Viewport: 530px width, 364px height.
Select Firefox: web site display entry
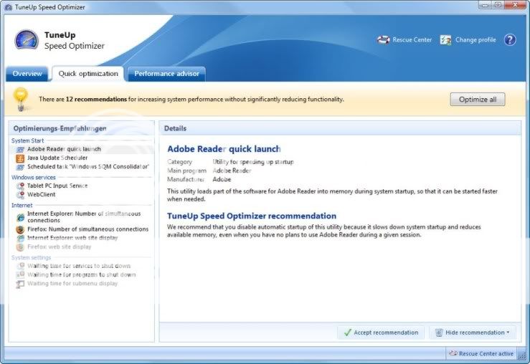coord(59,246)
